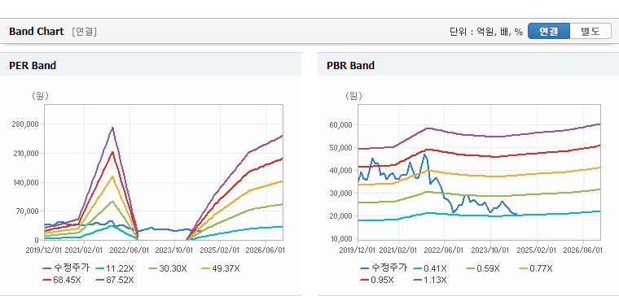619x296 pixels.
Task: Click 2019/12/01 date on PER chart
Action: pyautogui.click(x=44, y=250)
